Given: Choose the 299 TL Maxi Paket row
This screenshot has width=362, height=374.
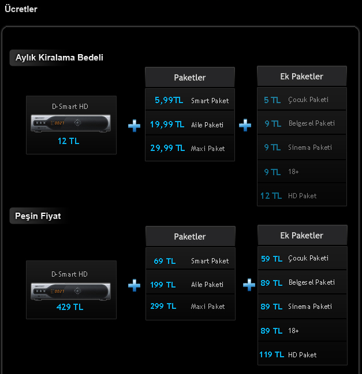Looking at the screenshot, I should (x=191, y=307).
